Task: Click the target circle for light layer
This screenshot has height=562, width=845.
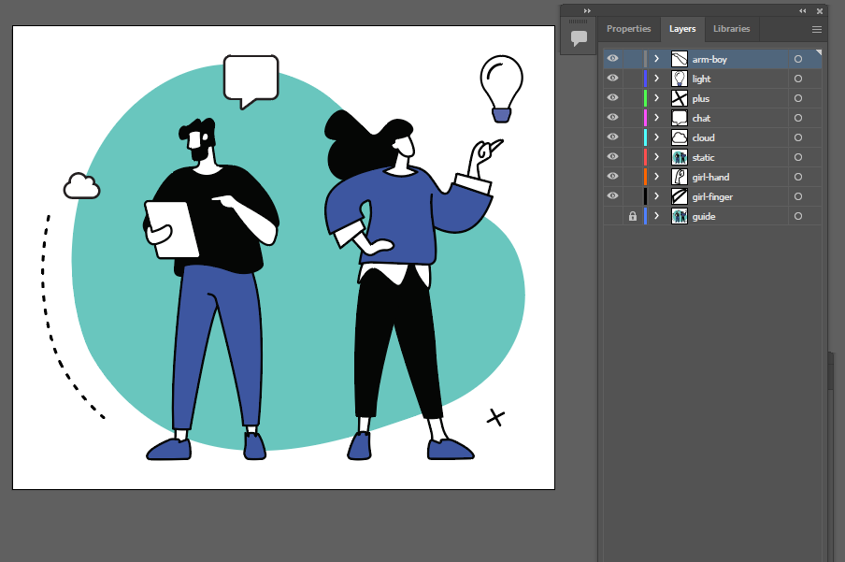Action: [798, 79]
